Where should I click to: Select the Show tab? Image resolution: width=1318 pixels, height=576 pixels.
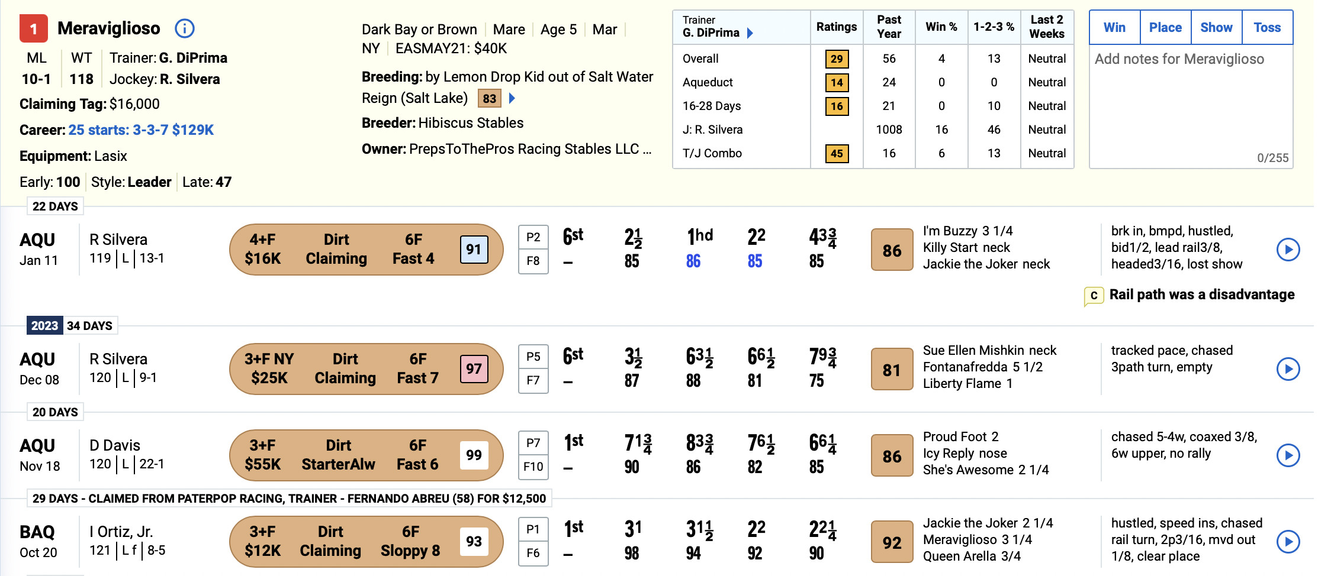click(1216, 27)
